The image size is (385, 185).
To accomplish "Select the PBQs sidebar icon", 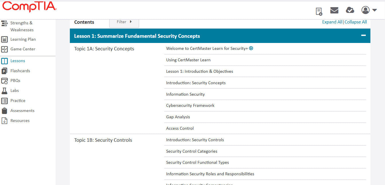I will tap(4, 80).
